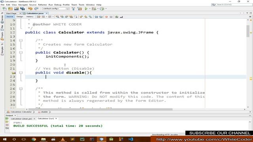The height and width of the screenshot is (142, 253).
Task: Click the Start Macro Recording red icon
Action: (x=106, y=17)
